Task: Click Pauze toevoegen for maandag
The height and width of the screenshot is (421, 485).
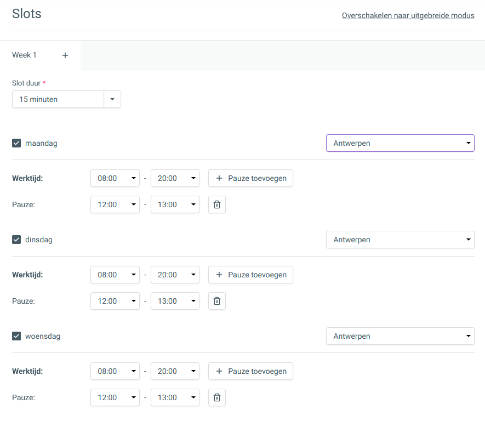Action: [250, 178]
